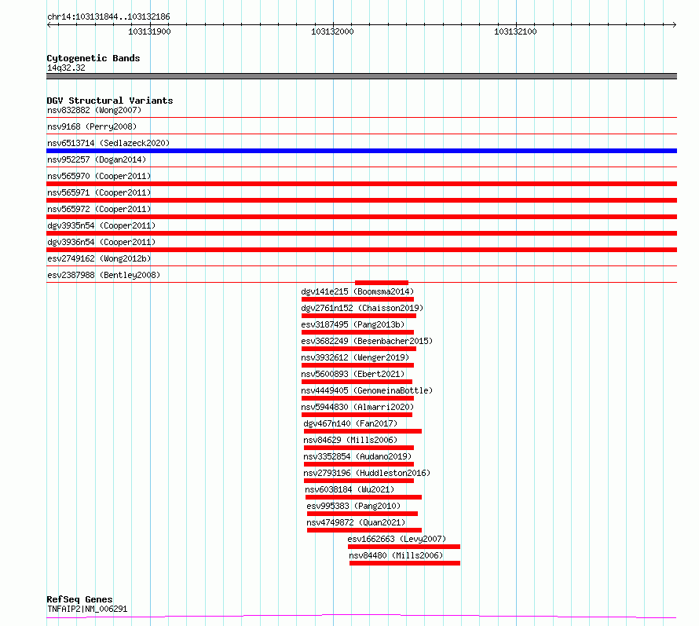Click red bar beneath esv1662663 (Levy2007)
Image resolution: width=699 pixels, height=626 pixels.
pos(404,547)
